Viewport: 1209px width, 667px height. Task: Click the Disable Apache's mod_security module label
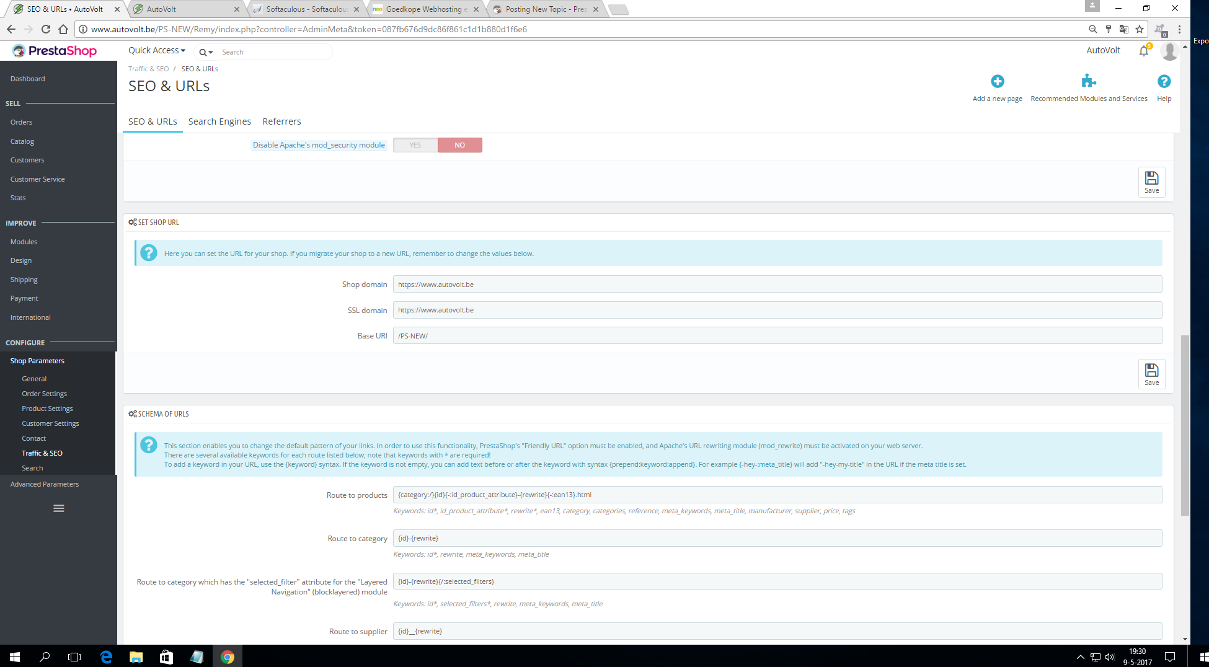[319, 145]
